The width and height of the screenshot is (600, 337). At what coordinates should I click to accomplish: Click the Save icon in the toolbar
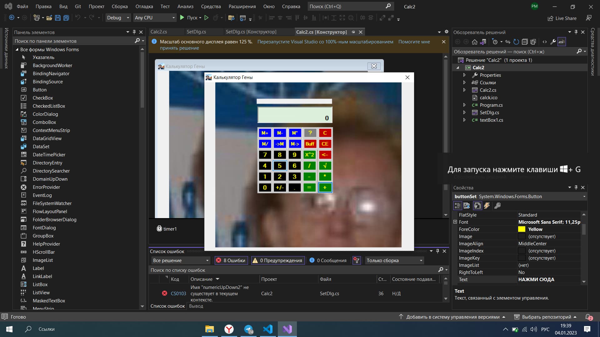tap(57, 18)
